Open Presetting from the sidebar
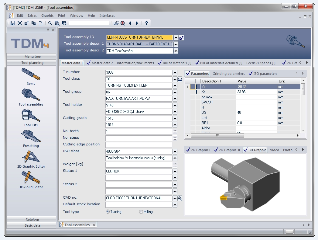Screen dimensions: 318x240 coord(31,139)
